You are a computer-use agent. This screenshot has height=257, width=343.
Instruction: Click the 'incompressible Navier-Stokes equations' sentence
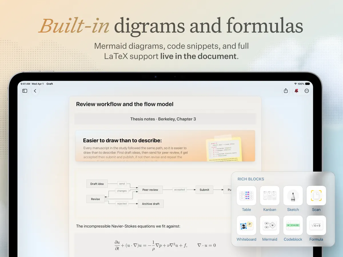coord(128,226)
